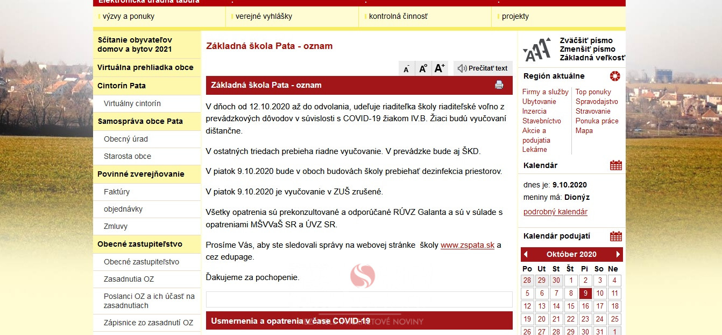Screen dimensions: 722x335
Task: Open Ubytovanie regional link
Action: click(539, 102)
